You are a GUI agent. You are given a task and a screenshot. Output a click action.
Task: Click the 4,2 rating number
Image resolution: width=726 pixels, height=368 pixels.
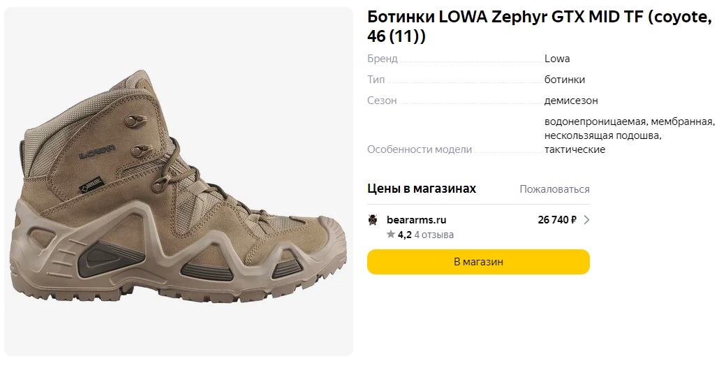click(x=405, y=235)
